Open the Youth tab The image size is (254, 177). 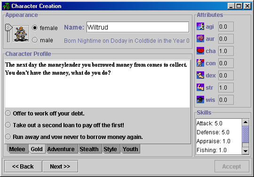click(x=130, y=149)
